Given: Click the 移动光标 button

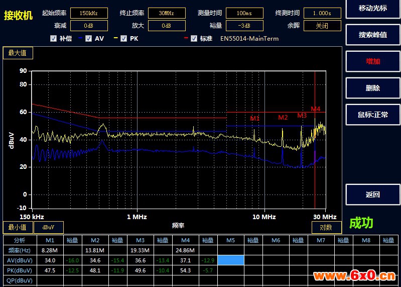Looking at the screenshot, I should (x=372, y=9).
